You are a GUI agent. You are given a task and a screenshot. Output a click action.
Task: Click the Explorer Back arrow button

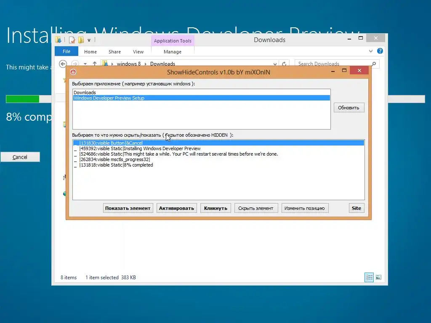pyautogui.click(x=63, y=64)
